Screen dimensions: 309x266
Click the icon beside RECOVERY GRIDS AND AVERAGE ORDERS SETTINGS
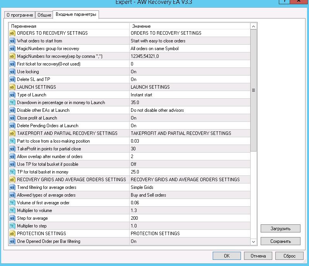[x=12, y=180]
